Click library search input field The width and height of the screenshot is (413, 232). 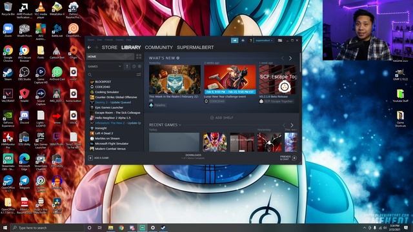tap(111, 75)
